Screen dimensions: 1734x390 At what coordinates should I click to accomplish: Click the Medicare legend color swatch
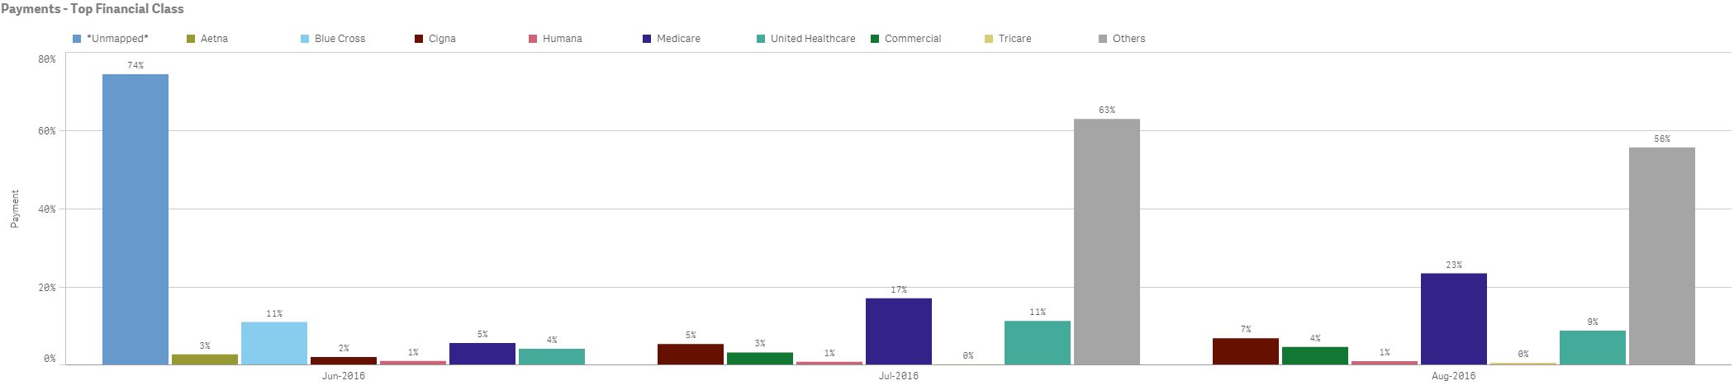tap(647, 39)
